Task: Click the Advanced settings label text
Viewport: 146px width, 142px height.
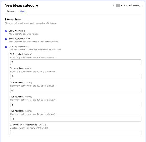Action: 131,5
